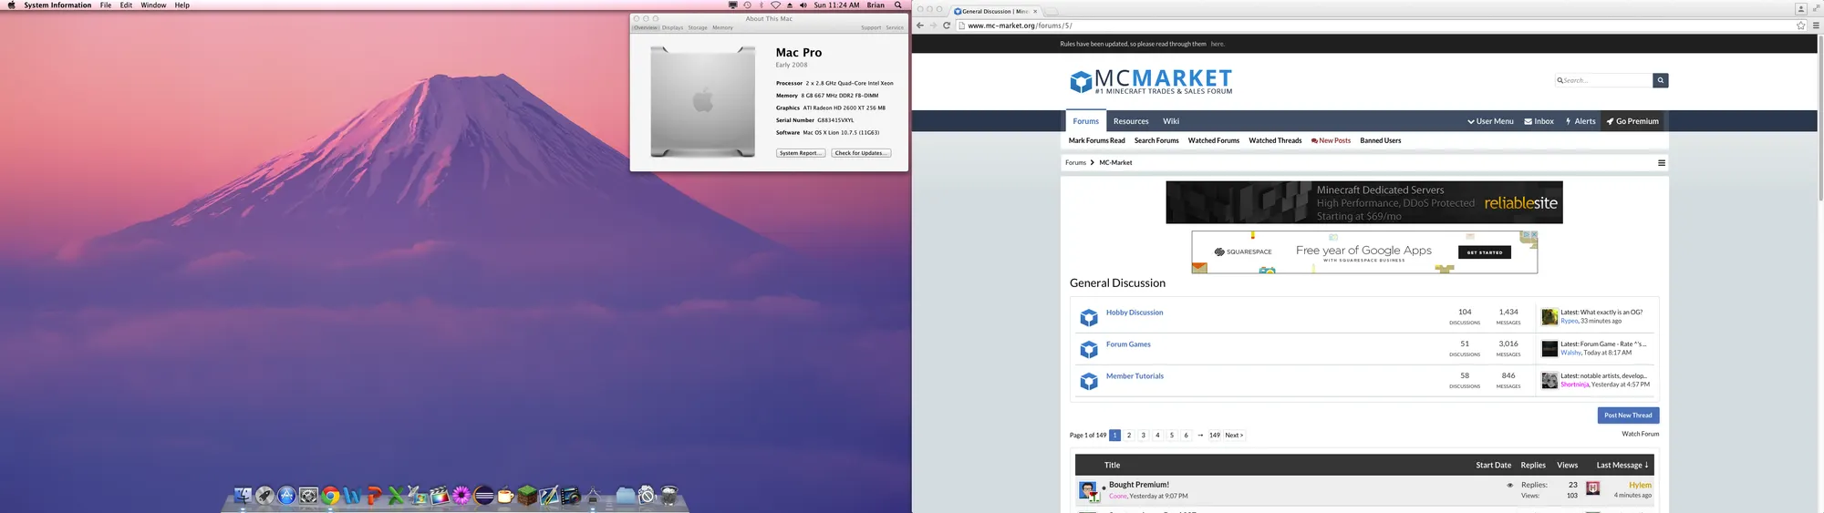1824x513 pixels.
Task: Open the breadcrumb hamburger menu icon
Action: coord(1662,163)
